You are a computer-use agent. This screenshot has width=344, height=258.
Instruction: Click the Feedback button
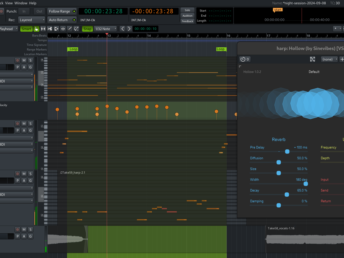187,21
